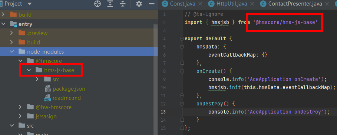Click the Select Opened File target icon
This screenshot has width=337, height=135.
click(x=98, y=4)
